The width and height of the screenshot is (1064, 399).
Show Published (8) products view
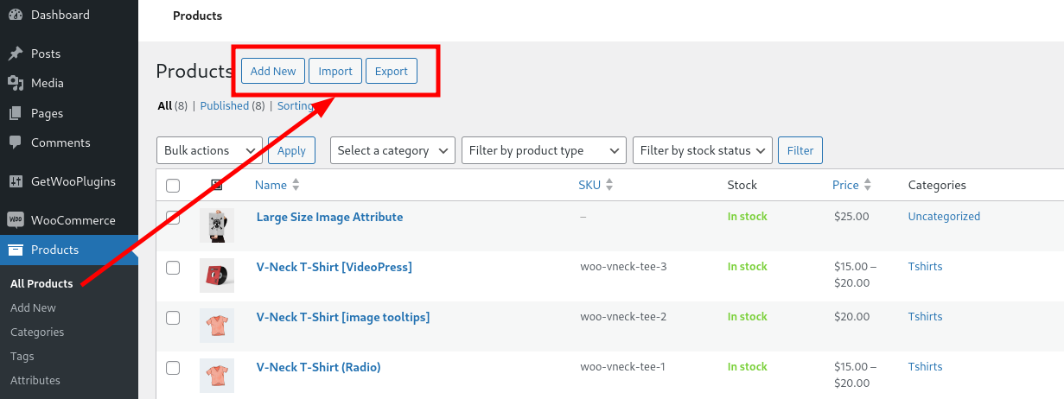pos(233,106)
